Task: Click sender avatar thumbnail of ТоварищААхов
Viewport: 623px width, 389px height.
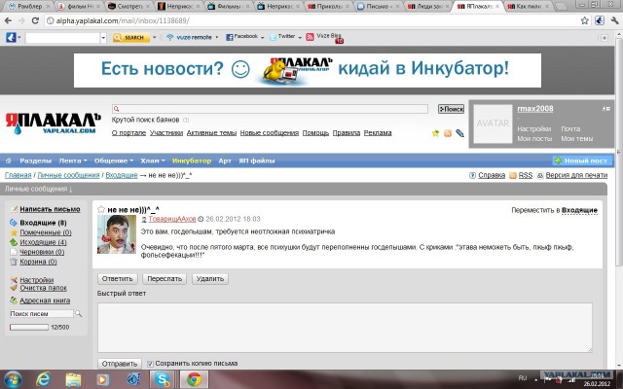Action: 116,233
